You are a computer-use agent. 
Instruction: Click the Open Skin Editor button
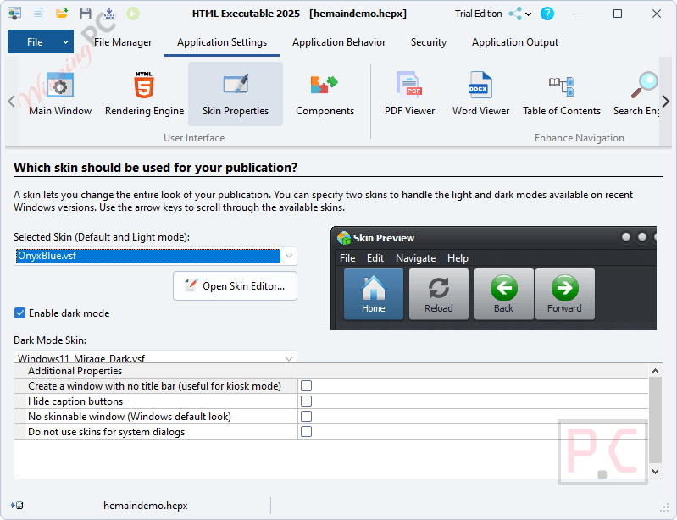pos(235,285)
